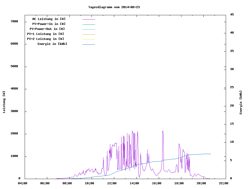Click the 45 value on energy axis
252x189 pixels.
232,14
